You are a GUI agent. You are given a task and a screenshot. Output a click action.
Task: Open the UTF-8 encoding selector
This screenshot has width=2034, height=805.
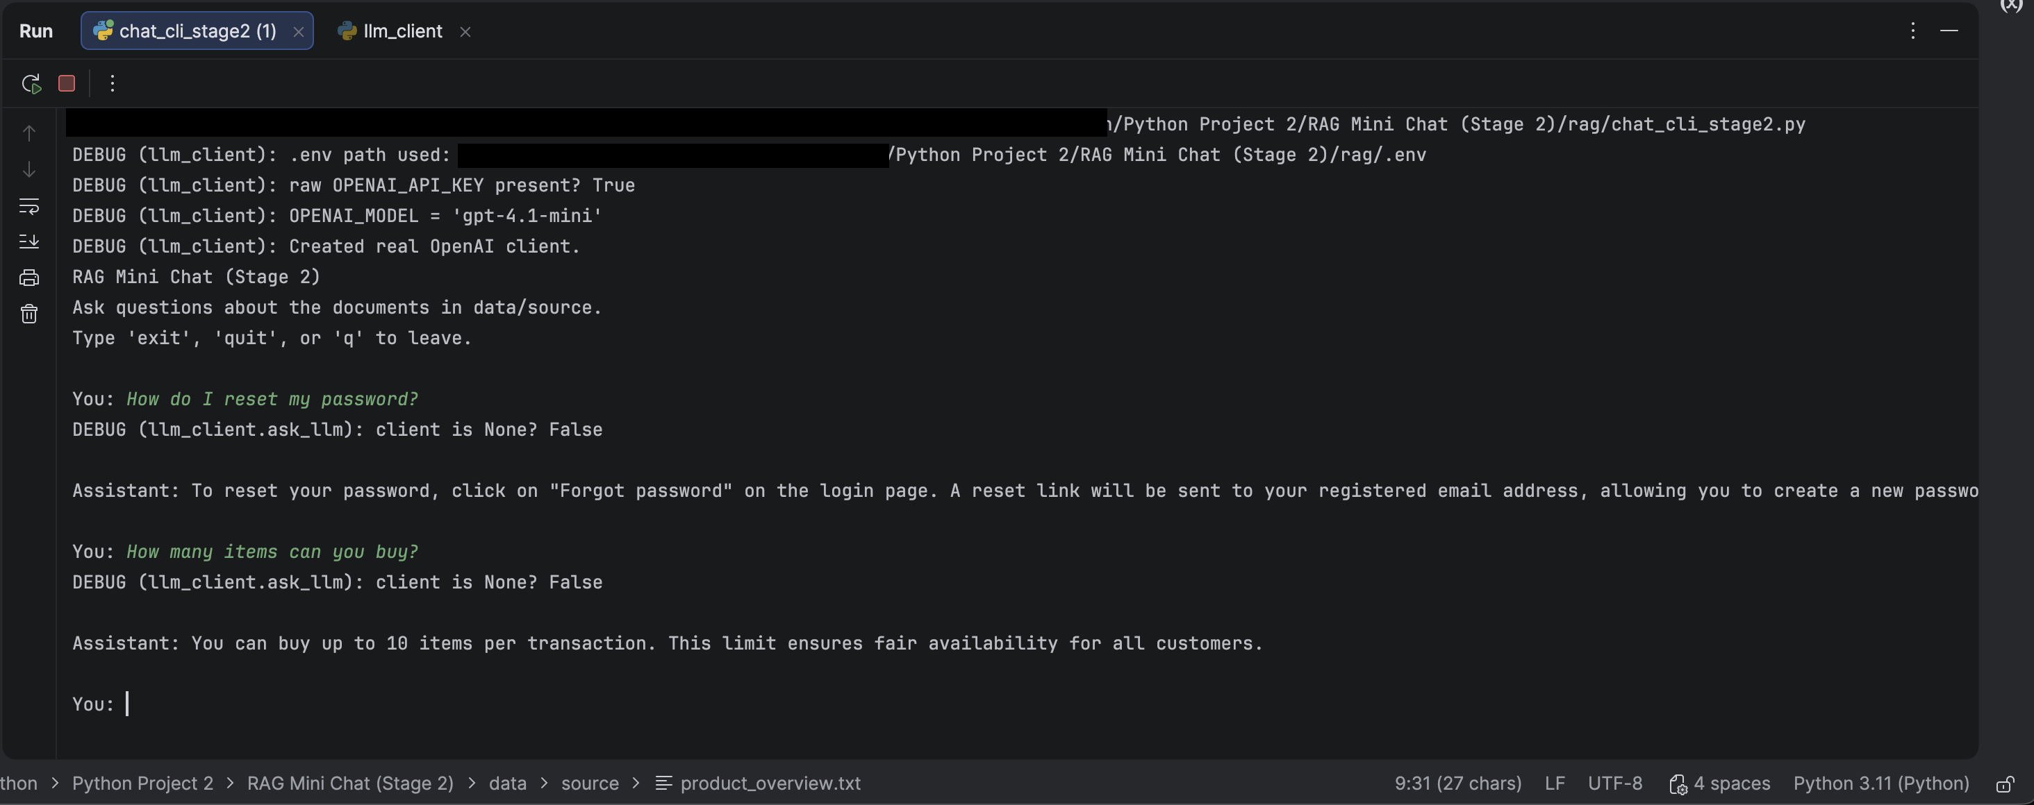tap(1614, 783)
